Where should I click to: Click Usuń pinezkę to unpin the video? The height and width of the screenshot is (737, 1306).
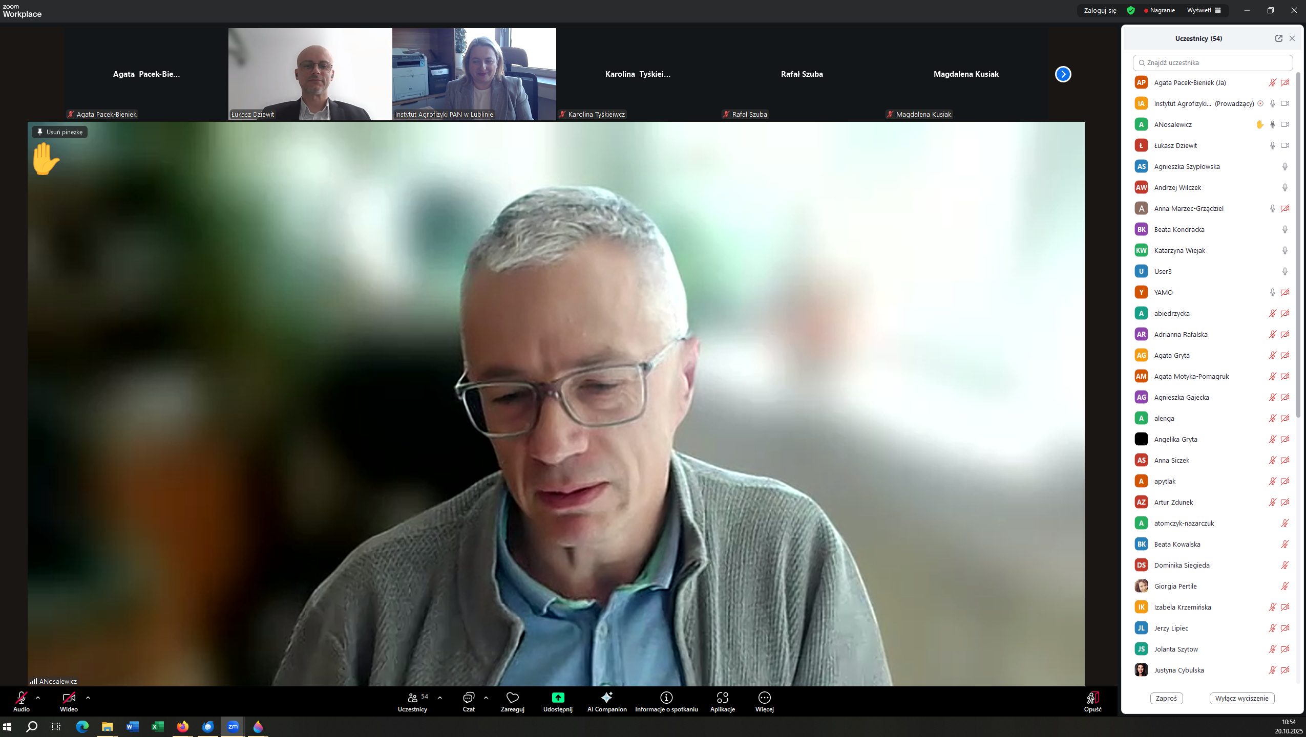[x=60, y=132]
